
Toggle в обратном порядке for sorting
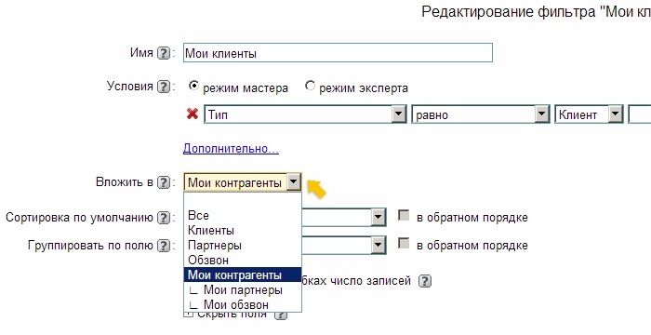(x=404, y=215)
